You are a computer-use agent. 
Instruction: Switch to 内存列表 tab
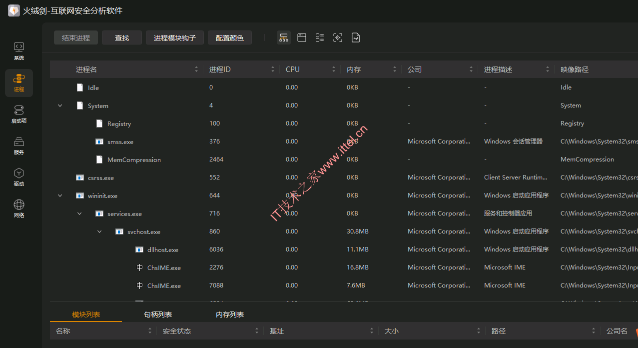(230, 314)
